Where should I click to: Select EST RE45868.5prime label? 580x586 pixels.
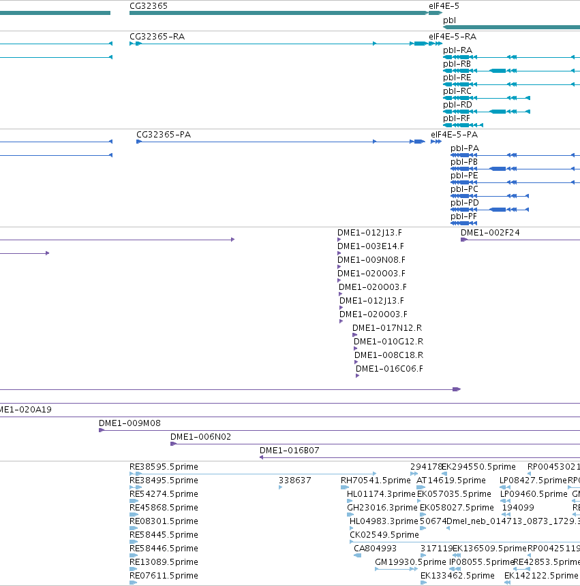[x=164, y=508]
